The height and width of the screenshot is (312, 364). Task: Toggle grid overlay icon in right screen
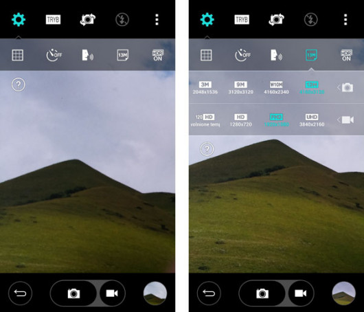pos(206,55)
